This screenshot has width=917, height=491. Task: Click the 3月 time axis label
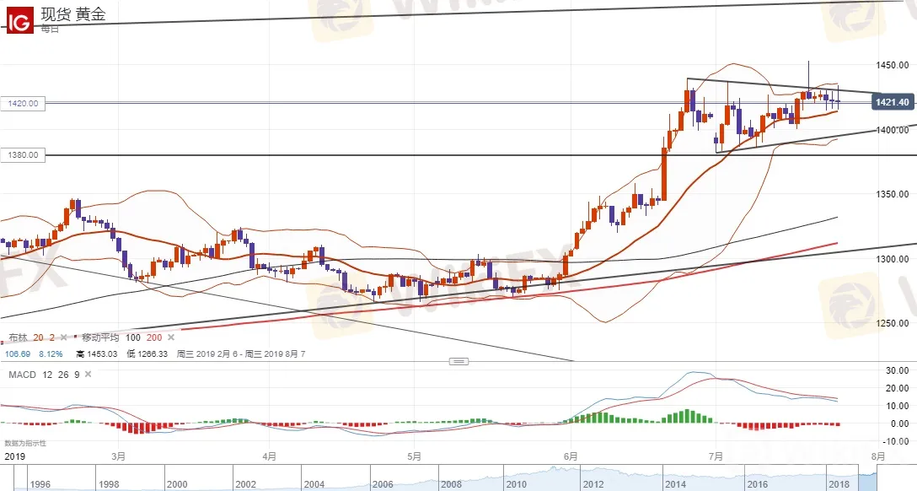point(118,456)
